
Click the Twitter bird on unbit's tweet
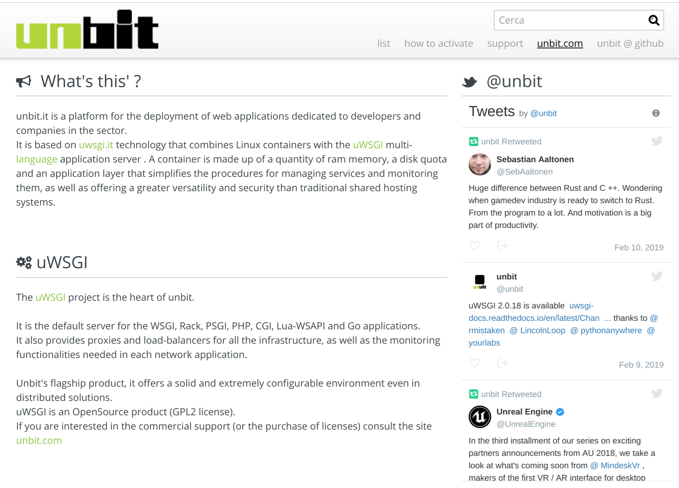[657, 276]
